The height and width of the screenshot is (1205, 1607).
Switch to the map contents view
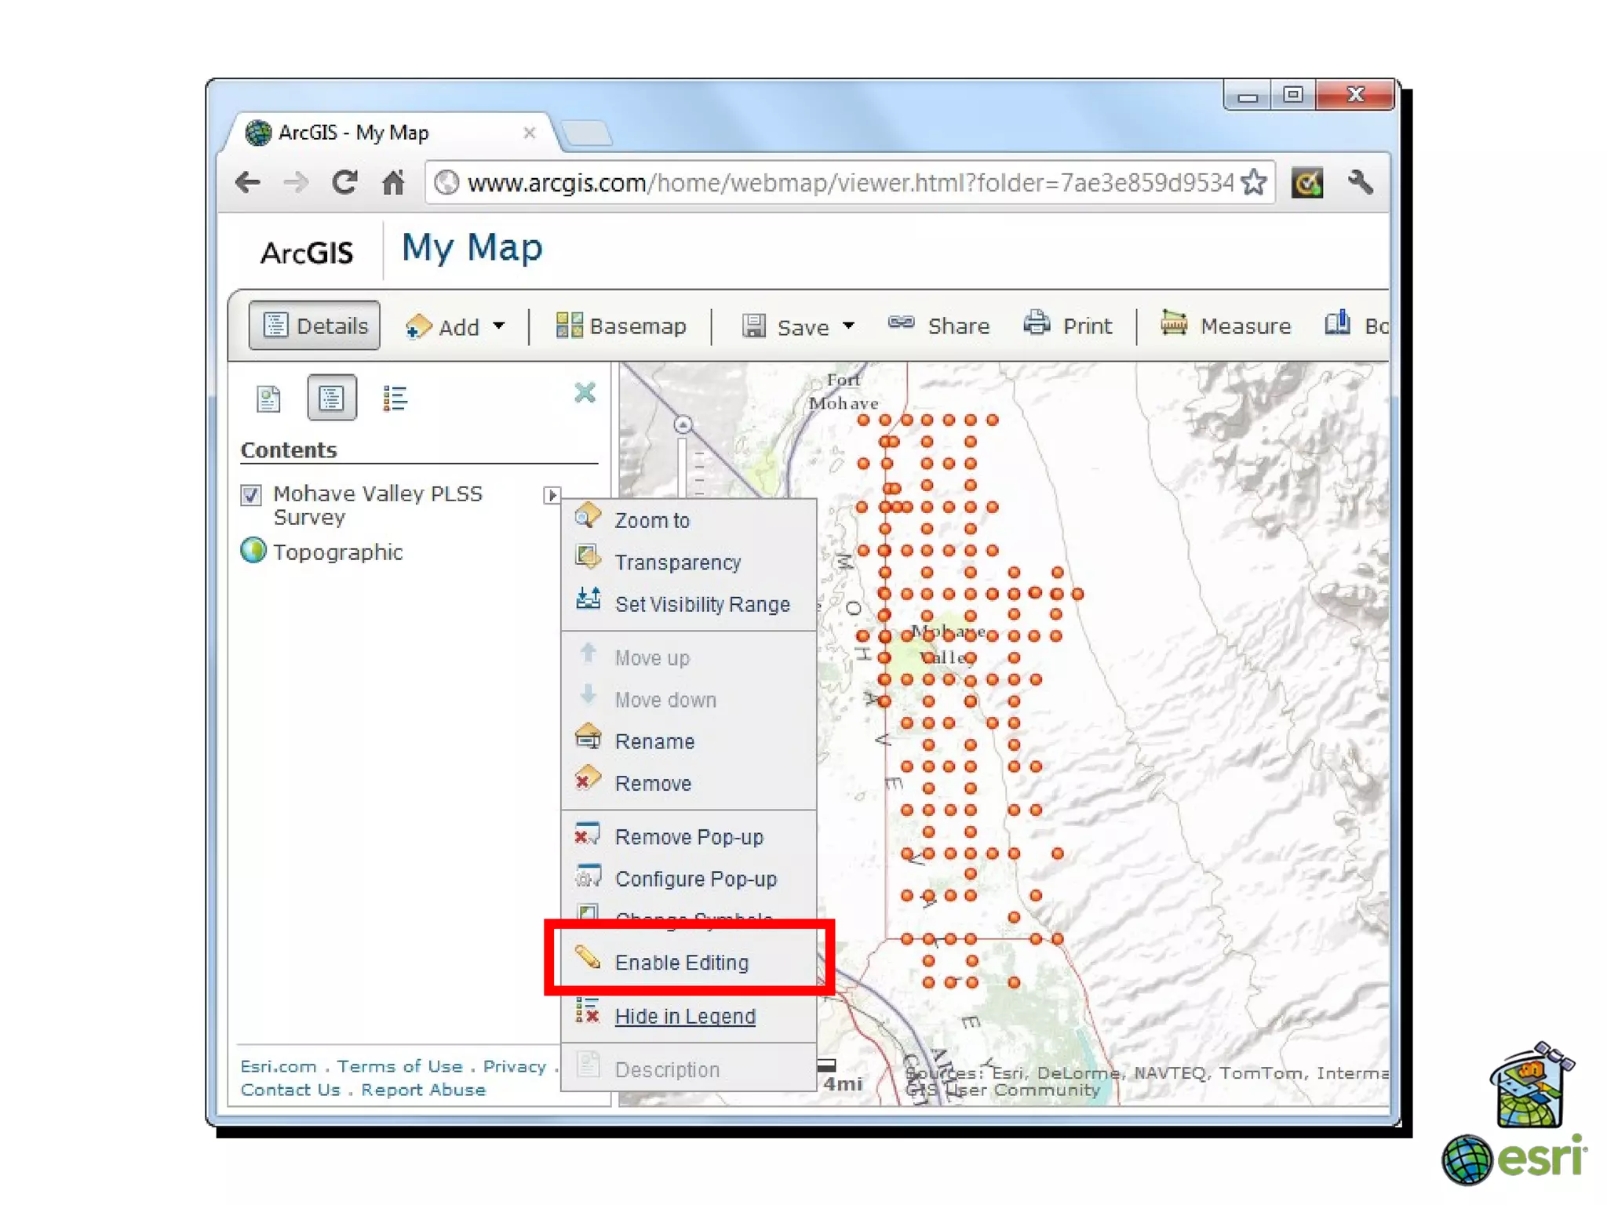(331, 399)
